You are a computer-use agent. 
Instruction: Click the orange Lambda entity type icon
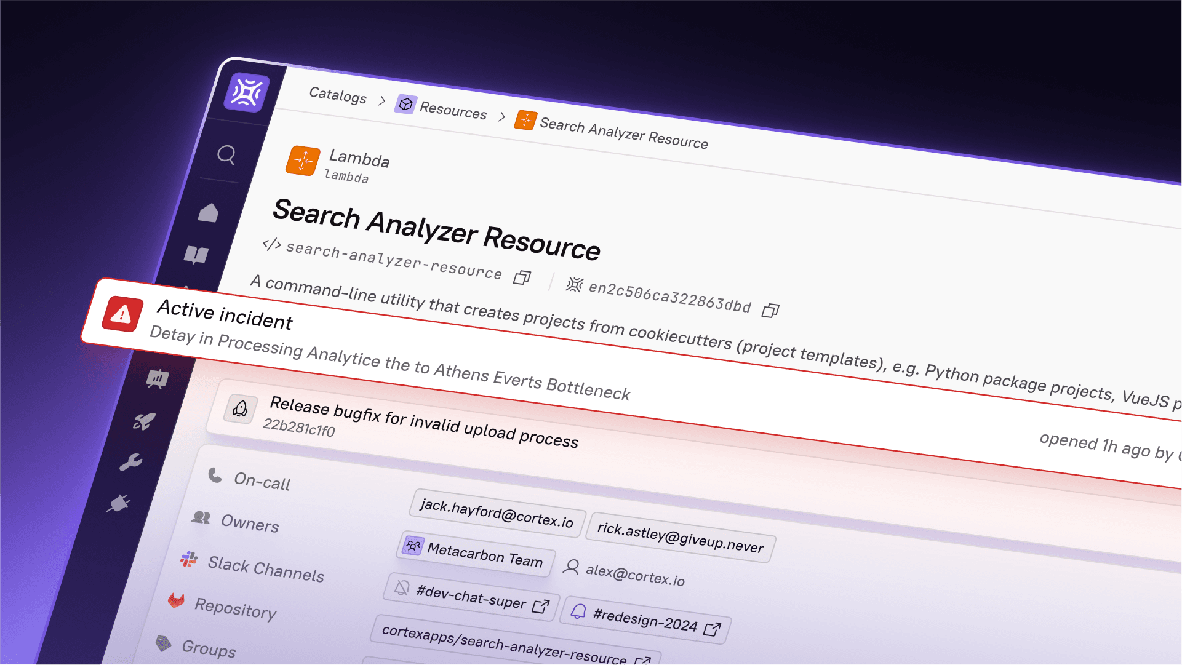click(x=302, y=160)
